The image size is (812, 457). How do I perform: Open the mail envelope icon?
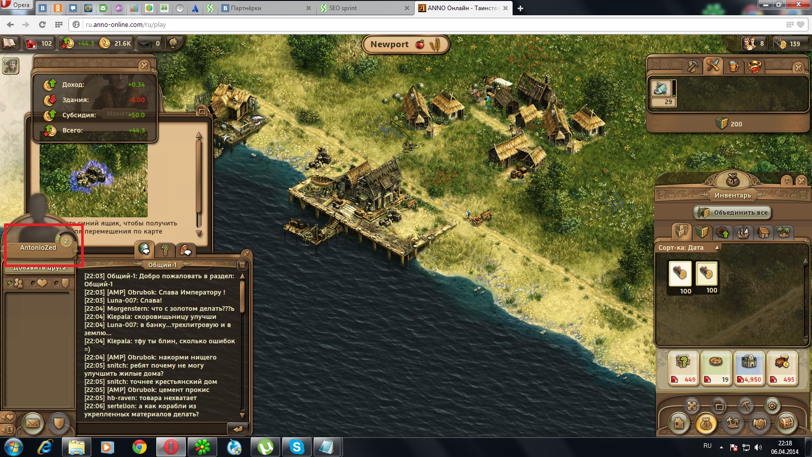click(x=32, y=422)
